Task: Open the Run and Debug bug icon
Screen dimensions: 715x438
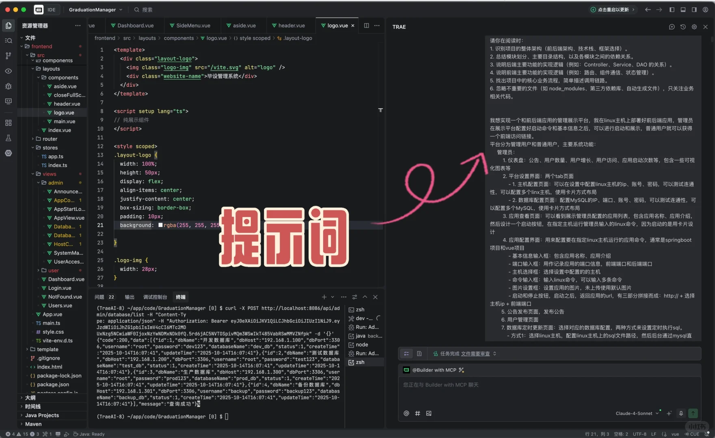Action: click(x=8, y=86)
